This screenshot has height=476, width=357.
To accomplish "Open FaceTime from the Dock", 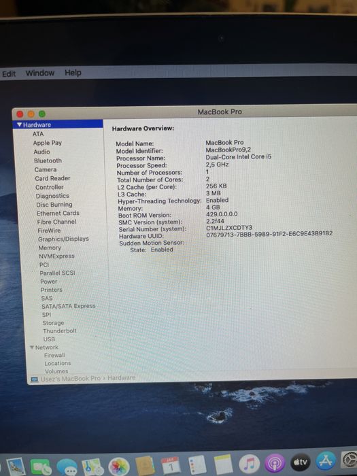I will (41, 467).
